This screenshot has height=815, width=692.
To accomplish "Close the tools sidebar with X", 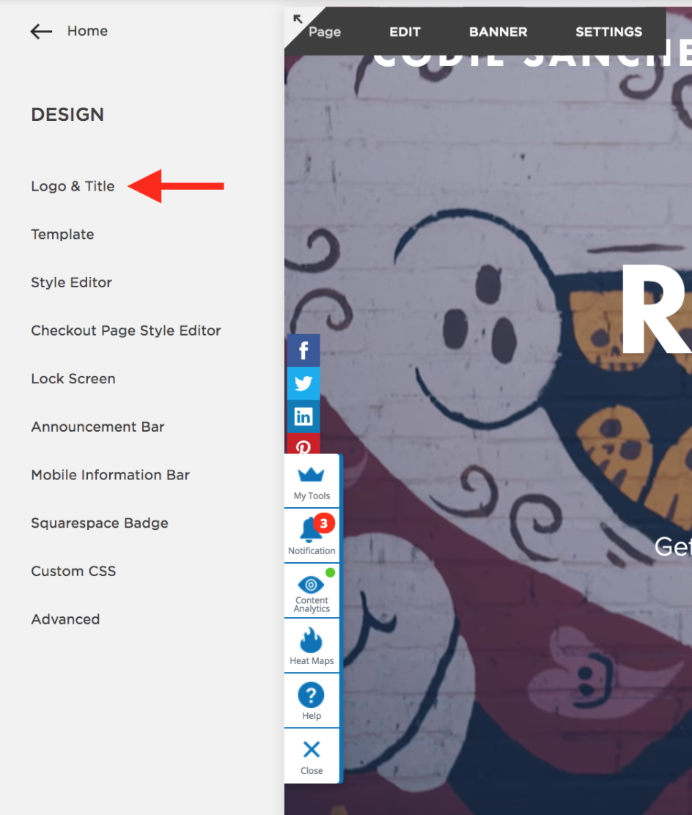I will [x=312, y=750].
